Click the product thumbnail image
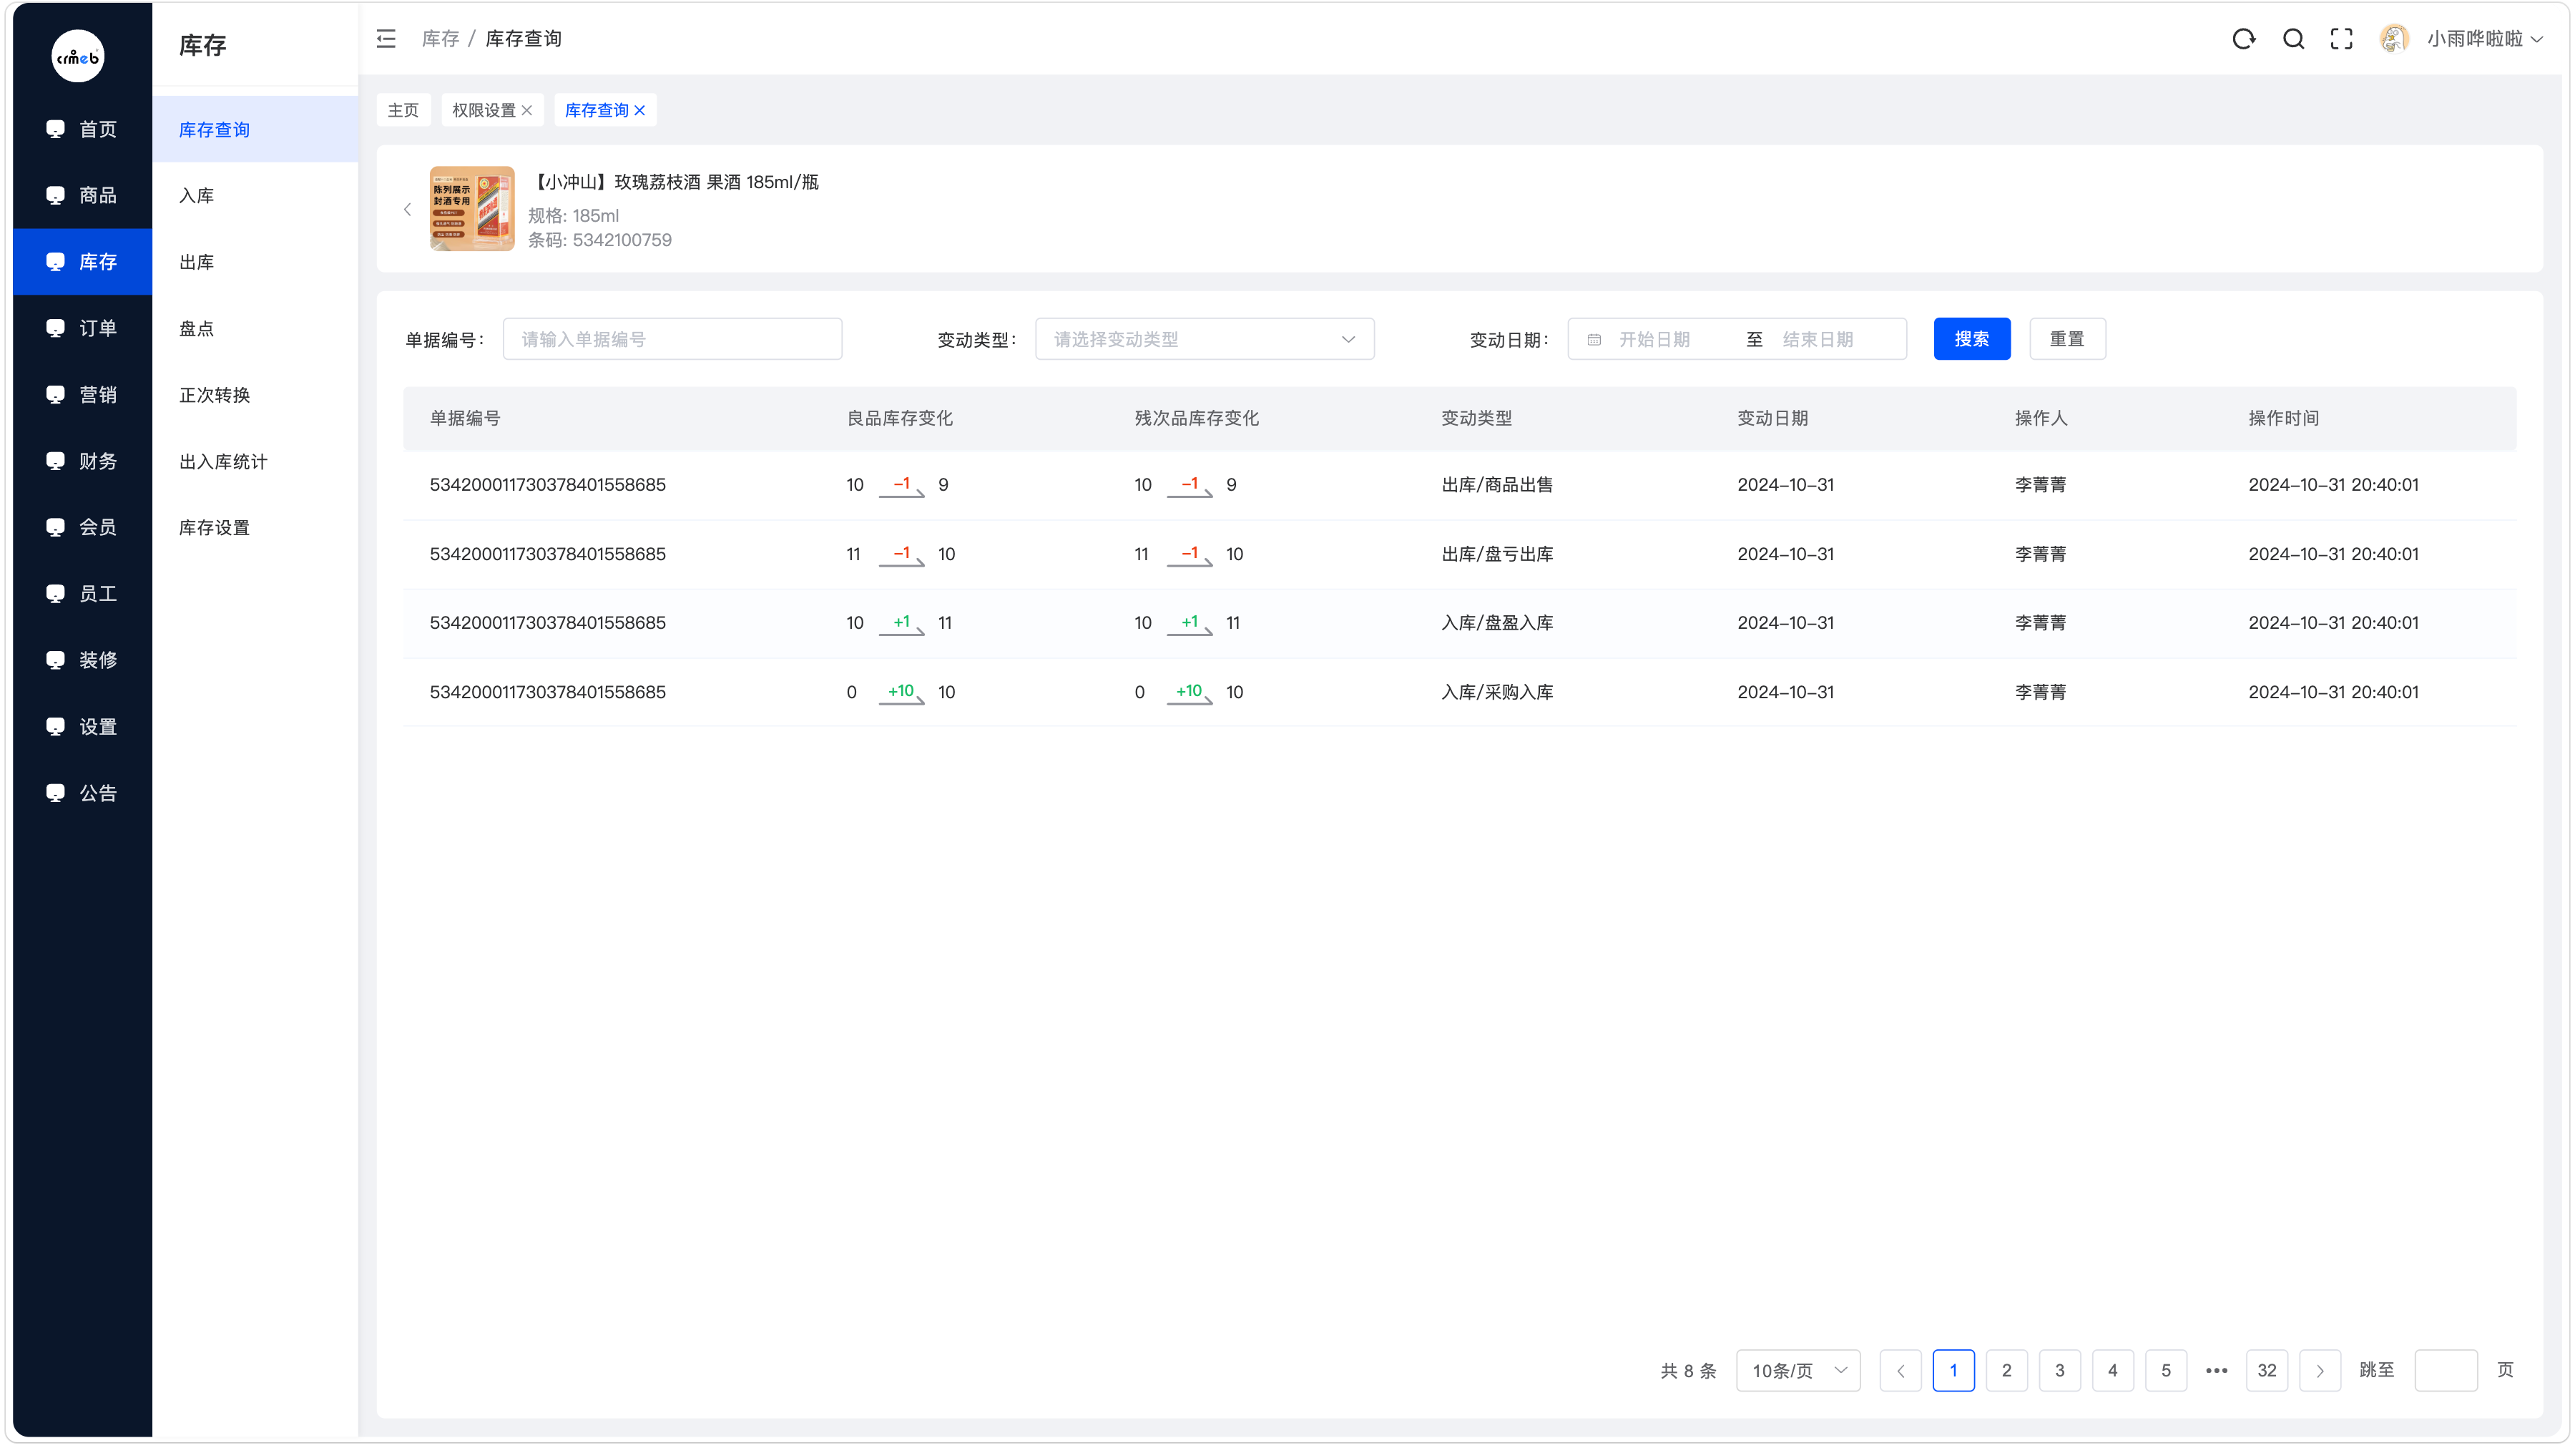This screenshot has width=2575, height=1448. point(472,208)
